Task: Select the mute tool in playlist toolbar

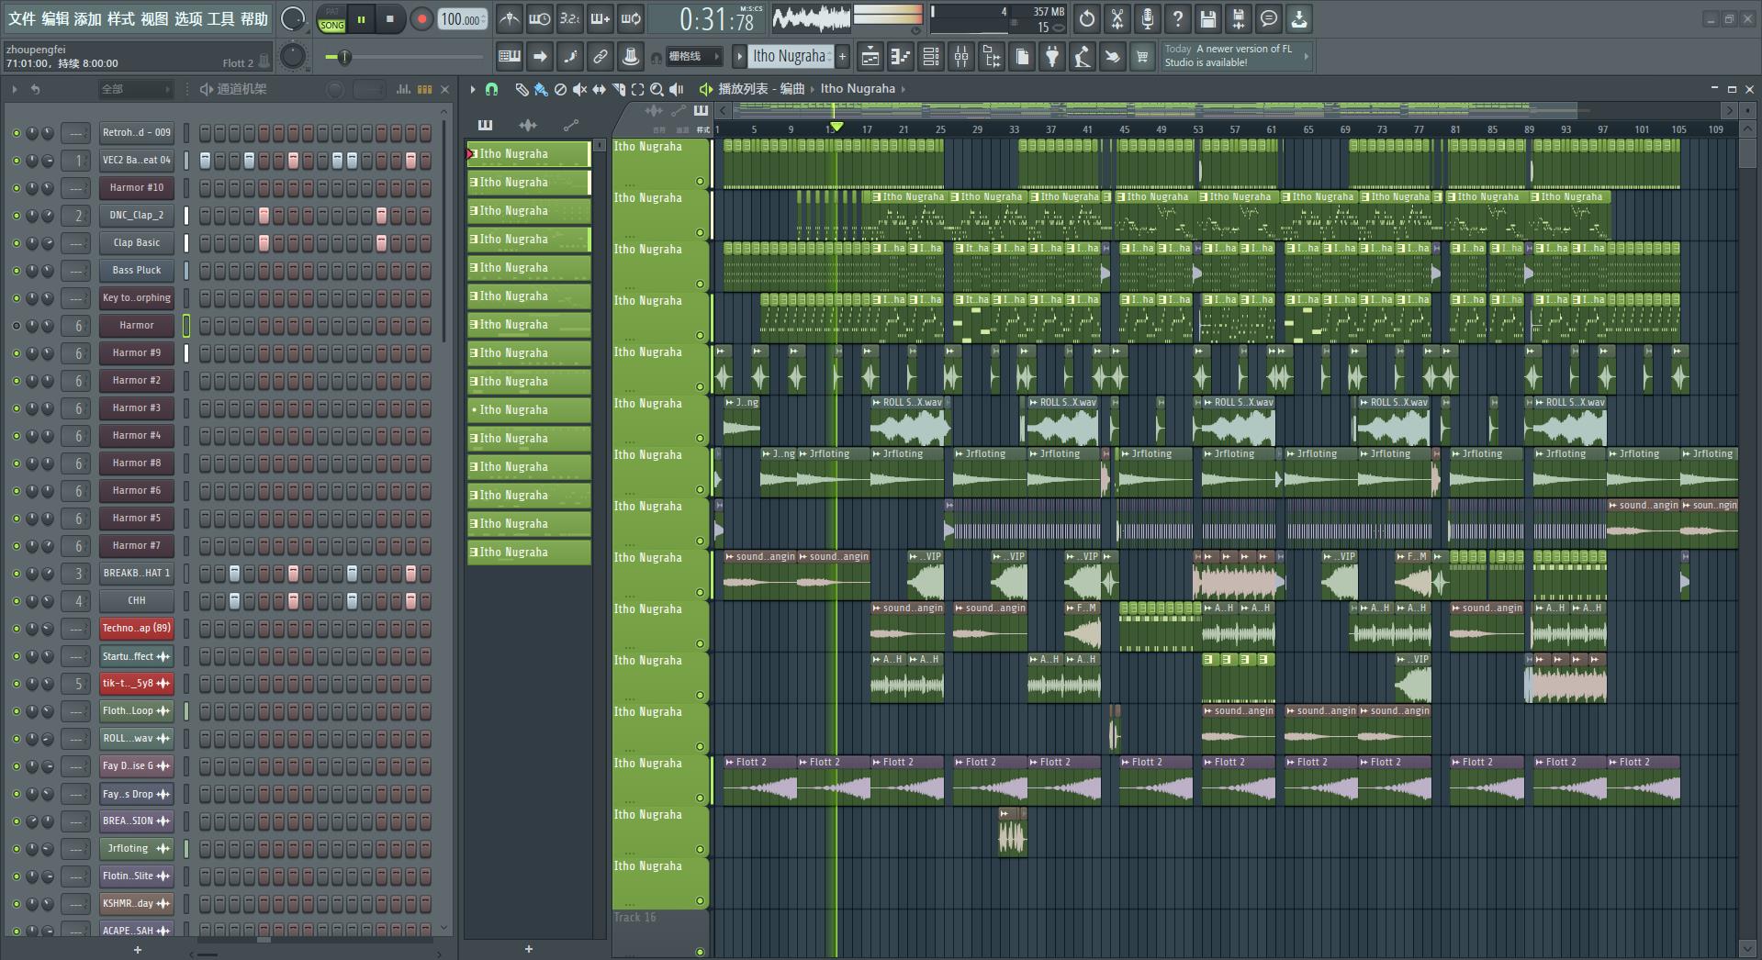Action: (579, 89)
